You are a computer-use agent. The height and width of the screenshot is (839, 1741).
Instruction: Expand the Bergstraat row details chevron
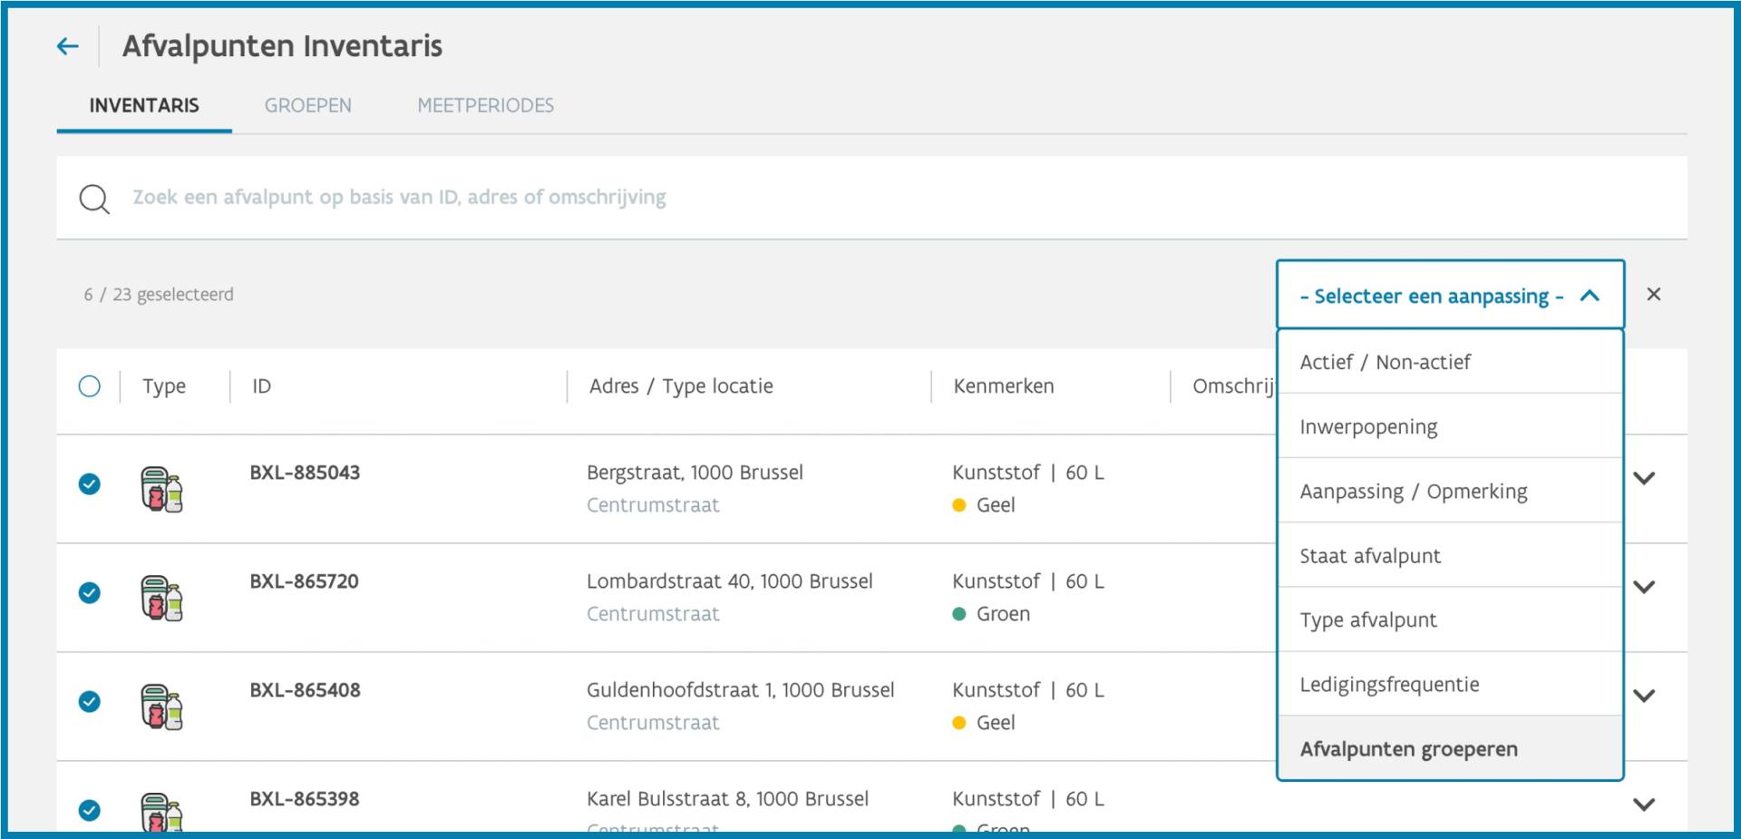1644,478
